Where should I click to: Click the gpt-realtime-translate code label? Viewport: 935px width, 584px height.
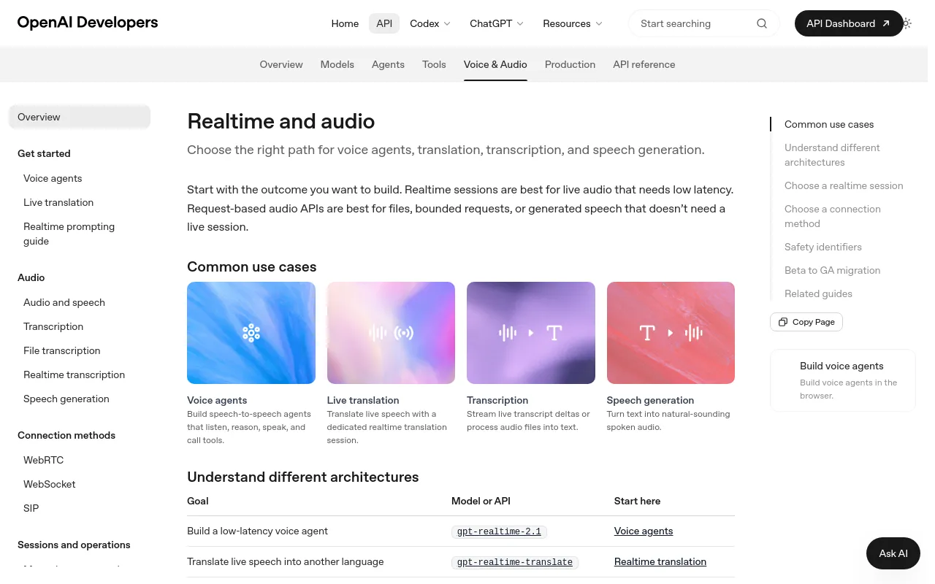pyautogui.click(x=515, y=562)
